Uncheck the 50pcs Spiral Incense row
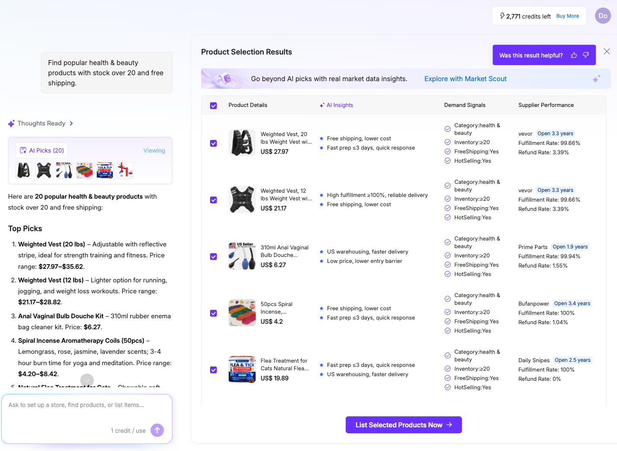 [213, 313]
